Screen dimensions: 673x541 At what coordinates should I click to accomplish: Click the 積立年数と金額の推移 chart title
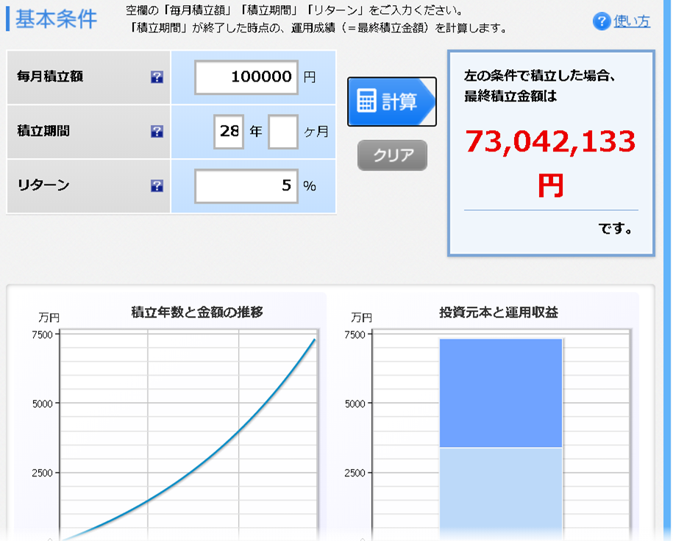pos(197,312)
